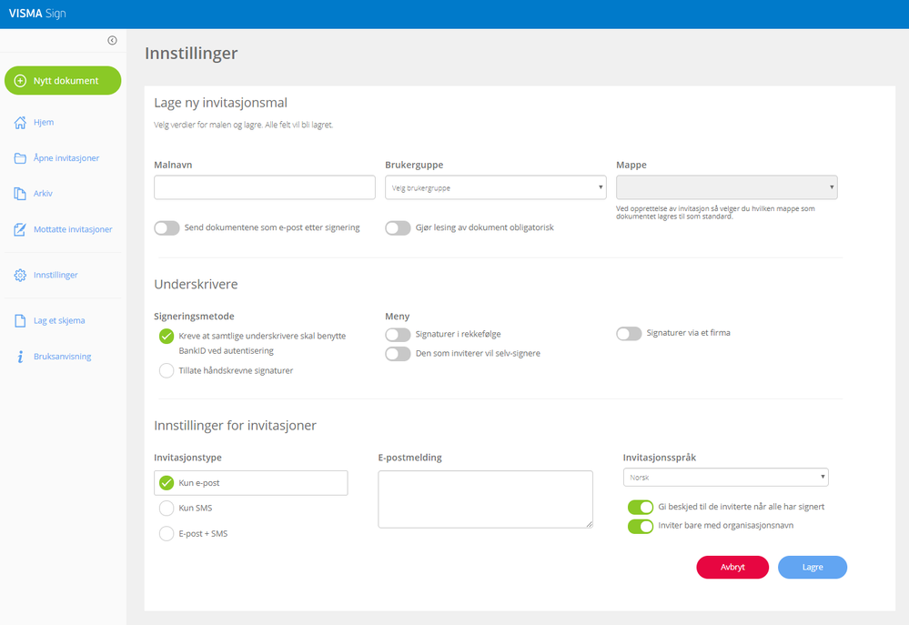Click the plus icon on Nytt dokument
This screenshot has height=625, width=909.
coord(20,81)
